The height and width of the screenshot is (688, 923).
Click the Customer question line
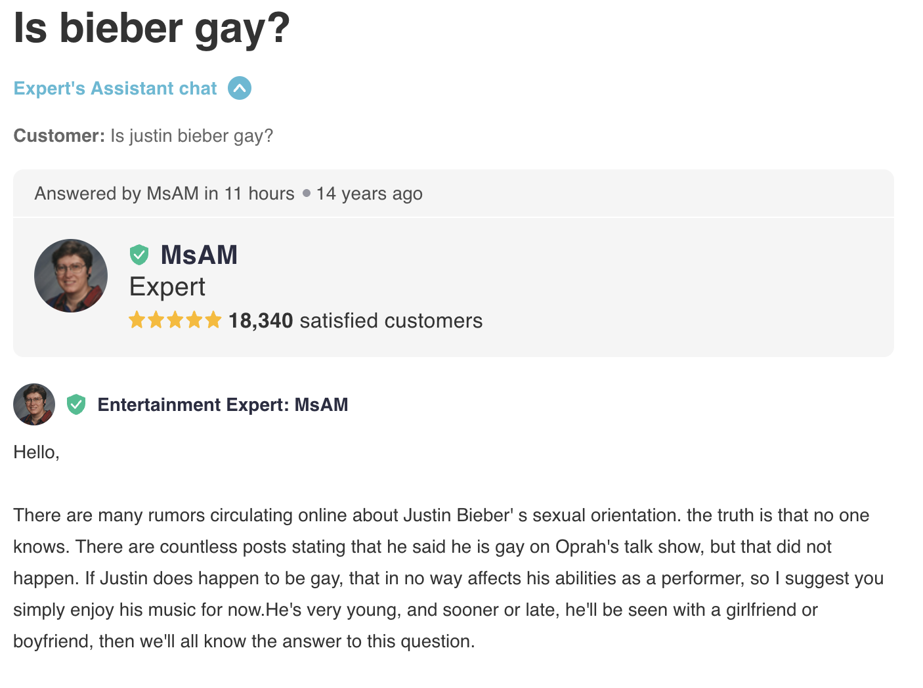point(143,136)
